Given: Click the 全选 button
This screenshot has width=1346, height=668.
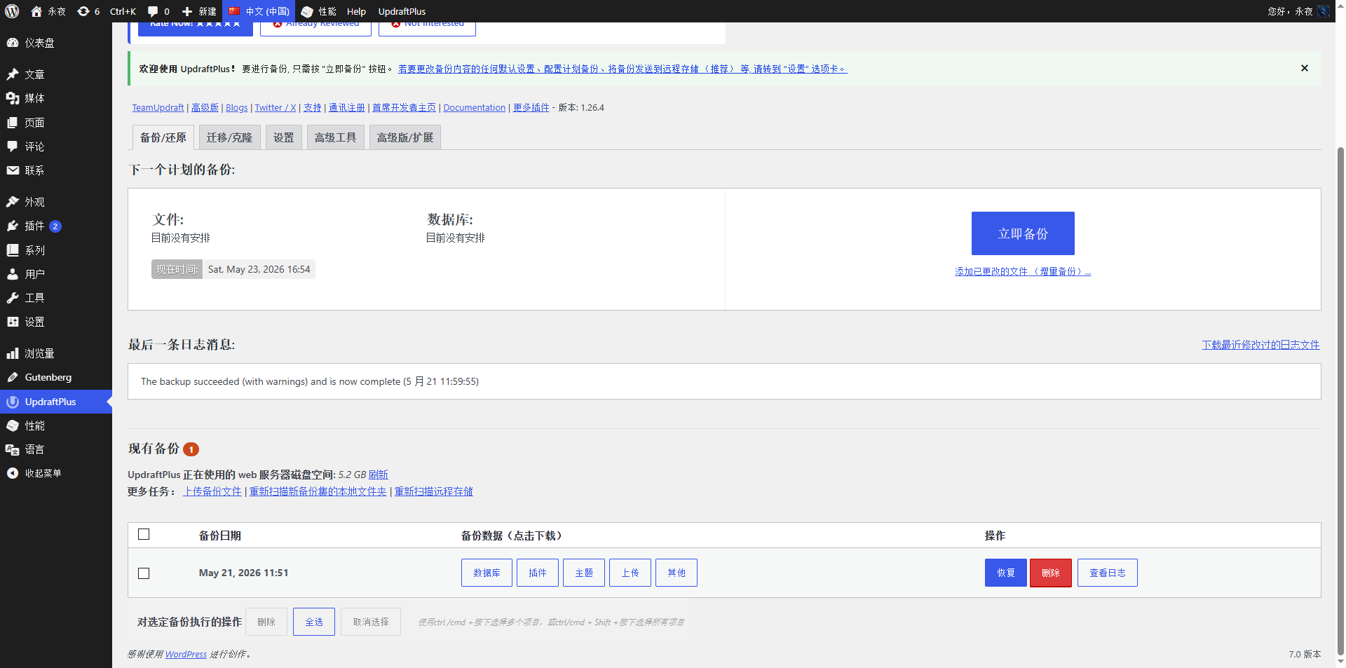Looking at the screenshot, I should (x=314, y=622).
